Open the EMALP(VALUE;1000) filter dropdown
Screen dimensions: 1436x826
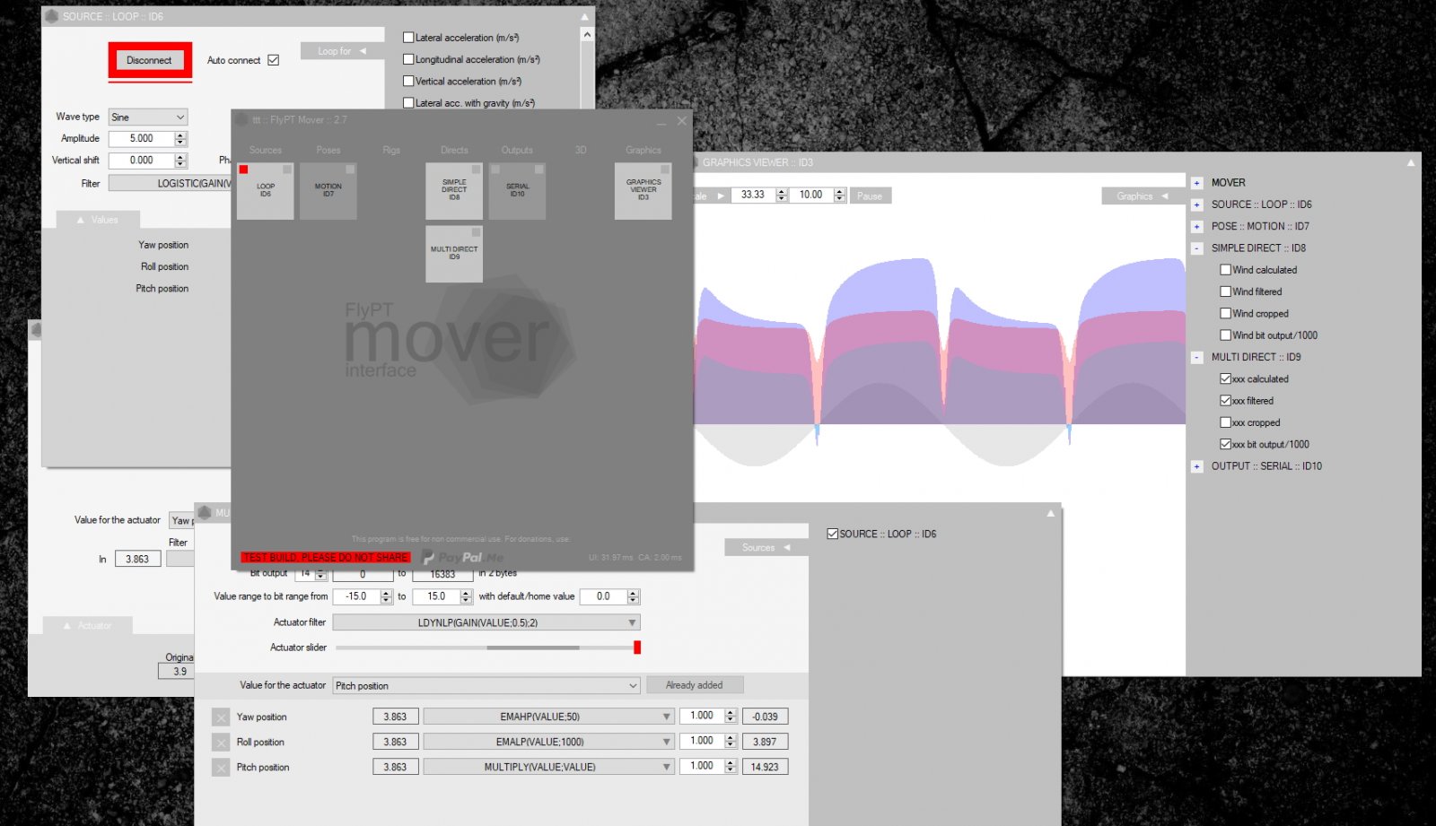point(547,742)
